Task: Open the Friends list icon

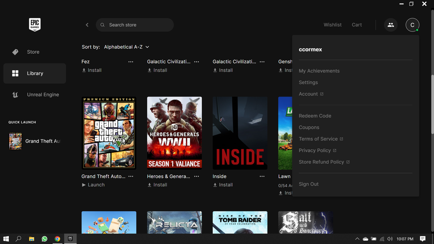Action: coord(391,25)
